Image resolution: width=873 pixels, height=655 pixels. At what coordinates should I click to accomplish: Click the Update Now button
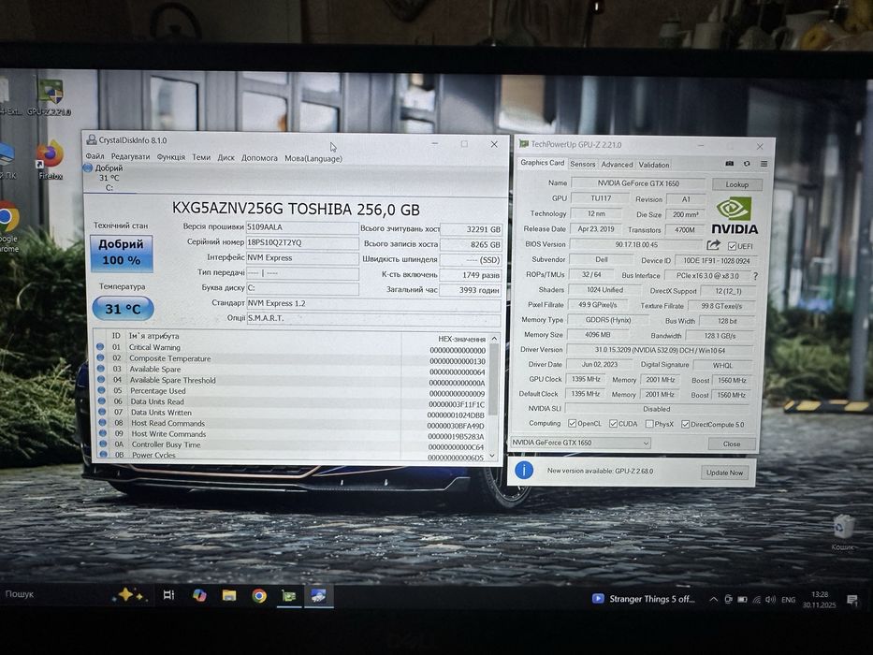point(724,473)
